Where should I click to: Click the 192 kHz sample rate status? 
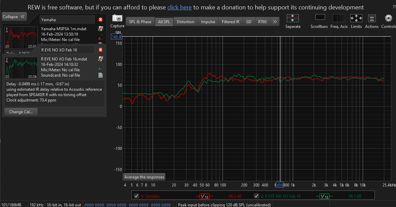pyautogui.click(x=36, y=205)
